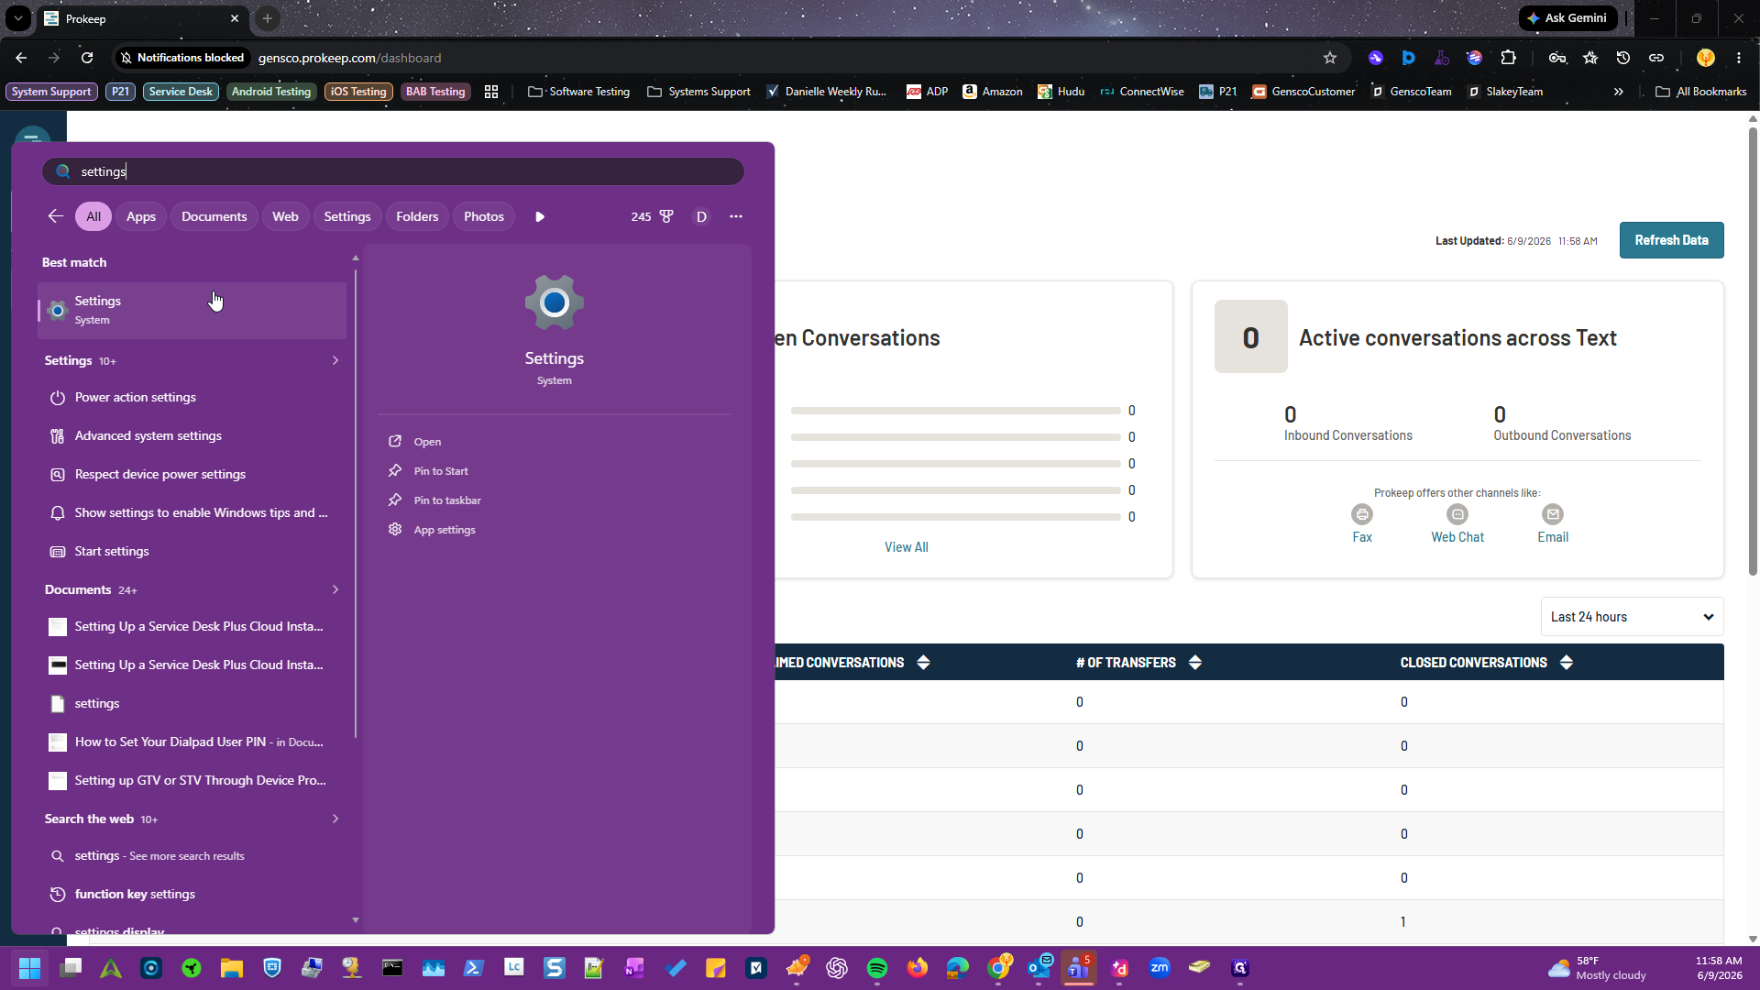The width and height of the screenshot is (1760, 990).
Task: Click the Chrome address bar URL
Action: (x=349, y=58)
